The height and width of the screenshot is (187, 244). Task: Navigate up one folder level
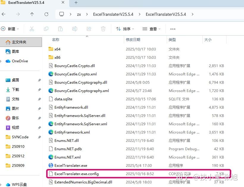click(32, 14)
